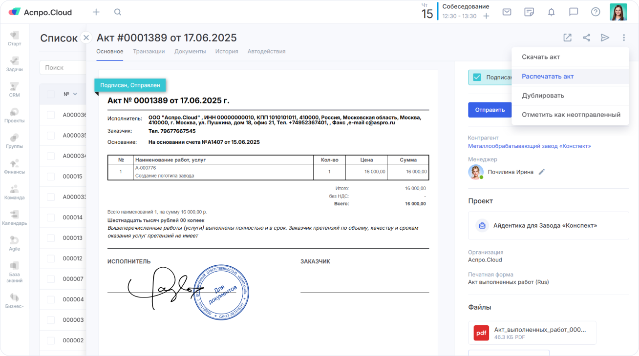This screenshot has height=356, width=639.
Task: Open the CRM section in the sidebar
Action: point(14,90)
